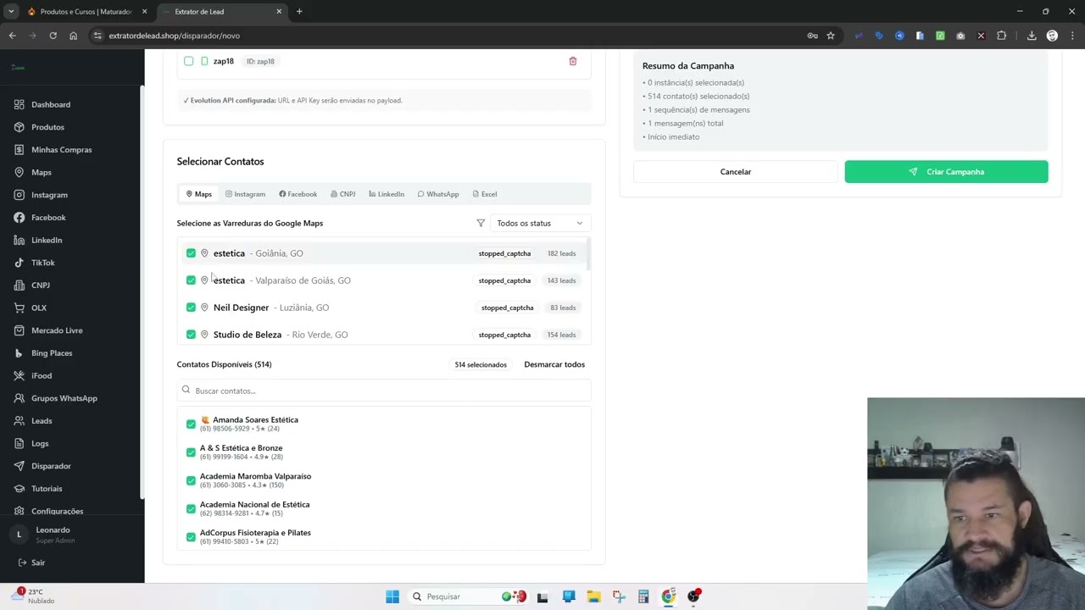Open TikTok extractor in sidebar
Image resolution: width=1085 pixels, height=610 pixels.
pos(42,263)
